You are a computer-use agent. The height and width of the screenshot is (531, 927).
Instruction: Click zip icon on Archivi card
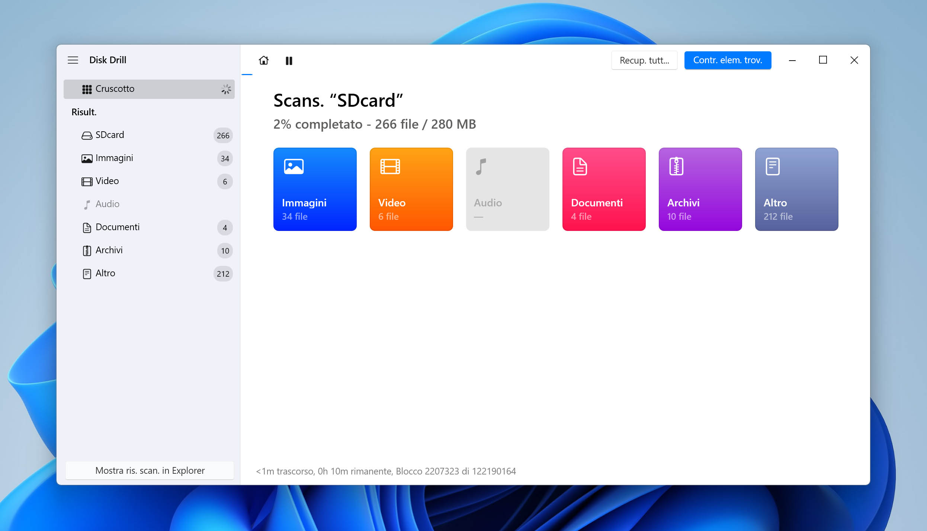[x=676, y=166]
